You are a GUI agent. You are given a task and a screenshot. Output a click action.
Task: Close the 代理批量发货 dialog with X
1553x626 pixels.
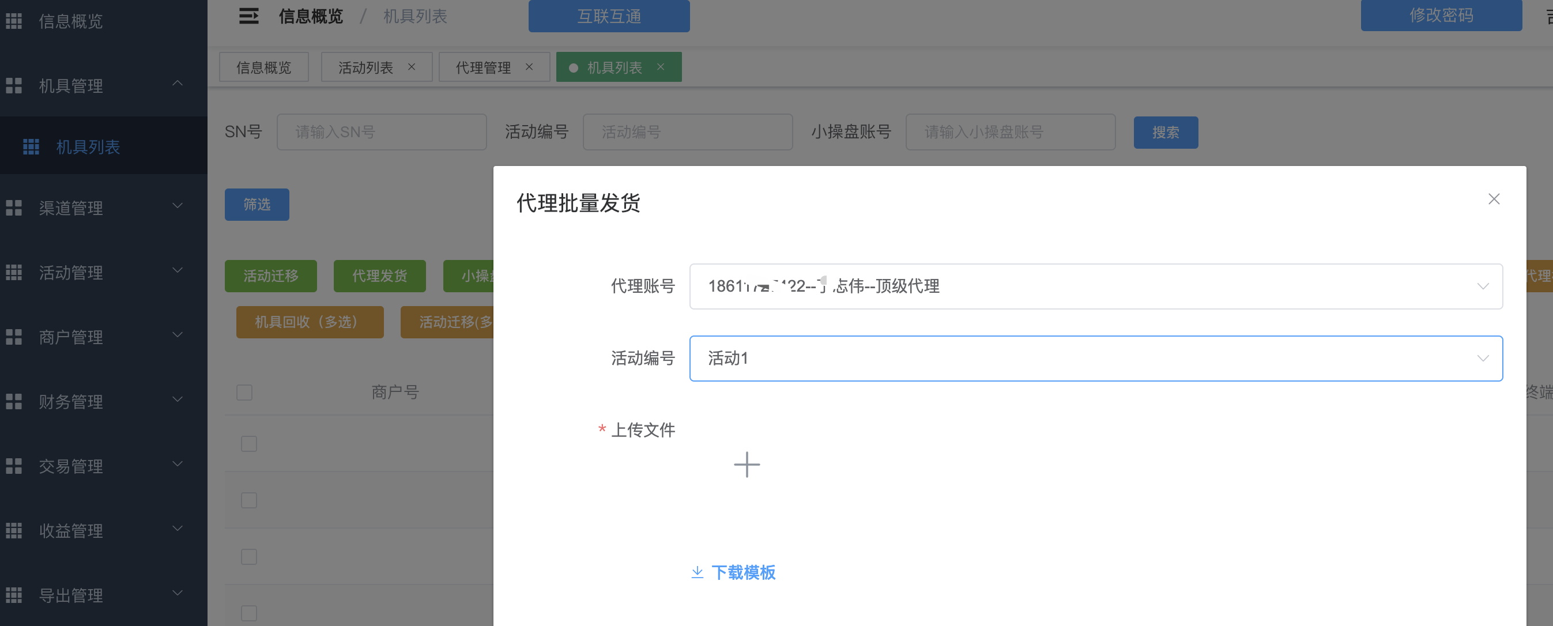click(1493, 199)
